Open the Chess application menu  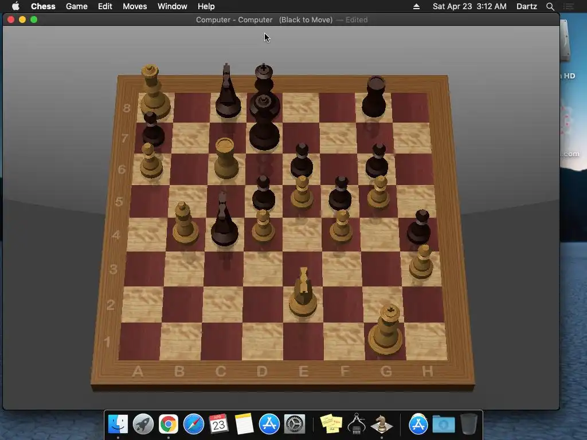pos(43,6)
